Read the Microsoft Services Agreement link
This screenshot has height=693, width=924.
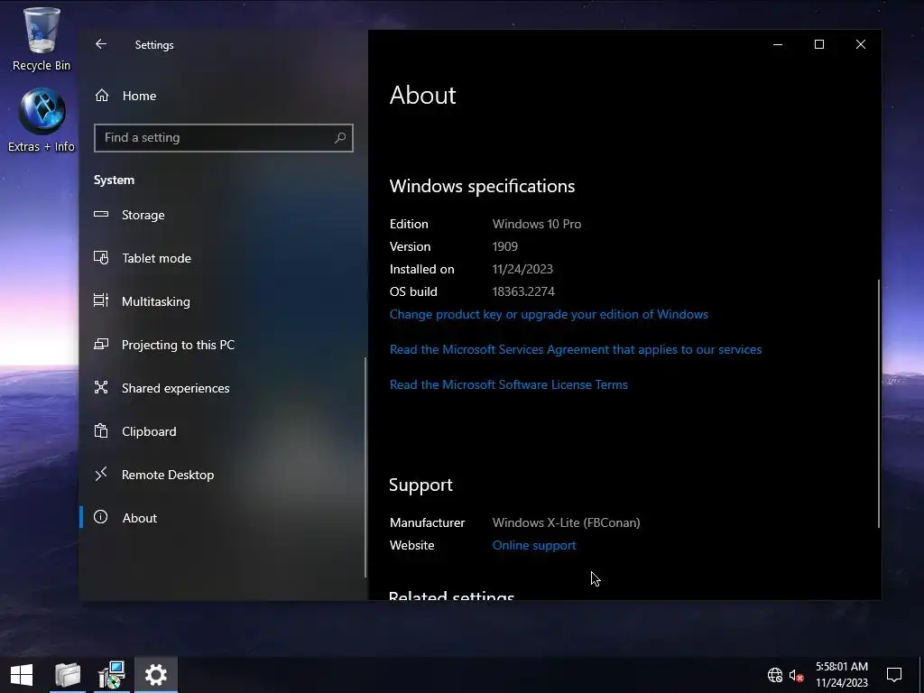575,349
